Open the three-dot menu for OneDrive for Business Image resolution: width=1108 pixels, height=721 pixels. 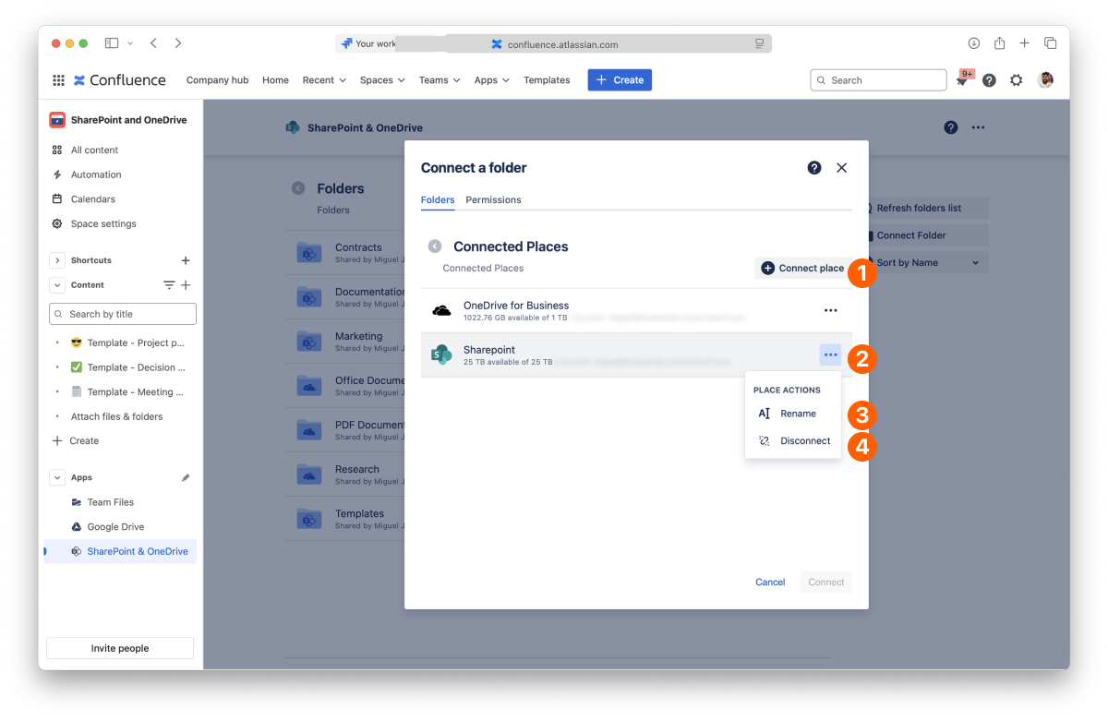[830, 310]
